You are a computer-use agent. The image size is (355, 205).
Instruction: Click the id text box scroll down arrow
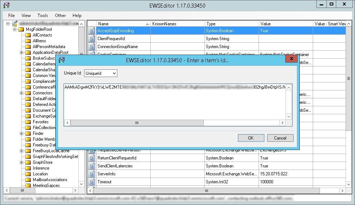pos(289,116)
